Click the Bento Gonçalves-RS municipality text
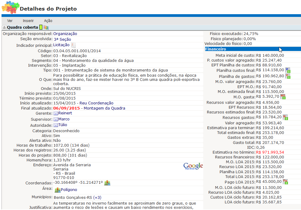 tap(73, 198)
